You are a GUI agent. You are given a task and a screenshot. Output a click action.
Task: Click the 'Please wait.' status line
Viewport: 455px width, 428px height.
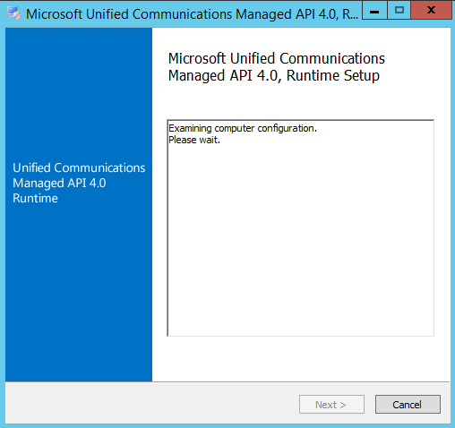click(x=194, y=140)
